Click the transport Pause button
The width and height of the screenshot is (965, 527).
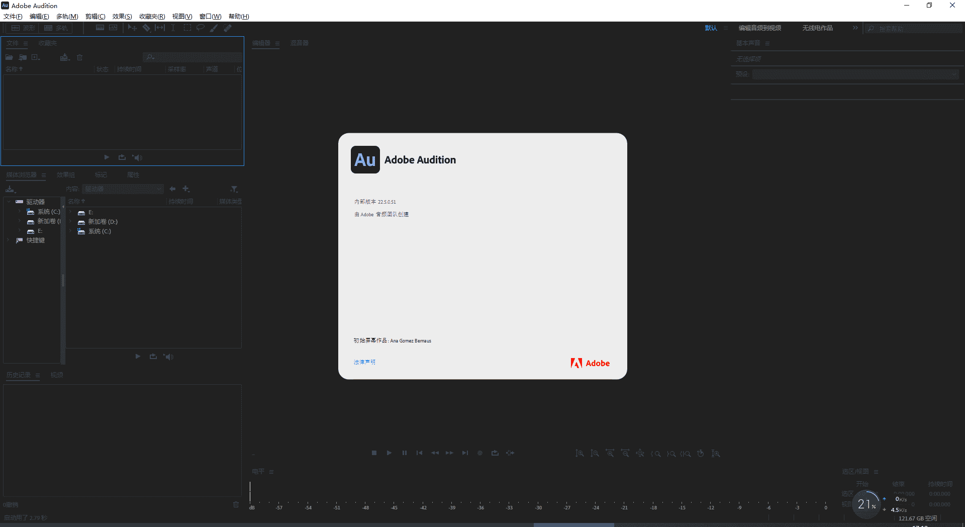point(404,453)
